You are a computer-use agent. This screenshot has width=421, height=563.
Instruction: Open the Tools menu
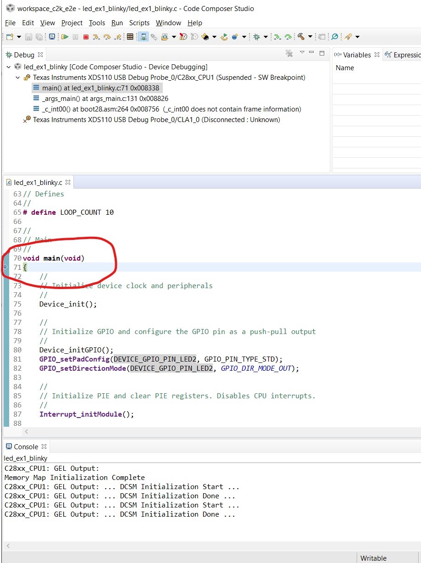point(97,22)
